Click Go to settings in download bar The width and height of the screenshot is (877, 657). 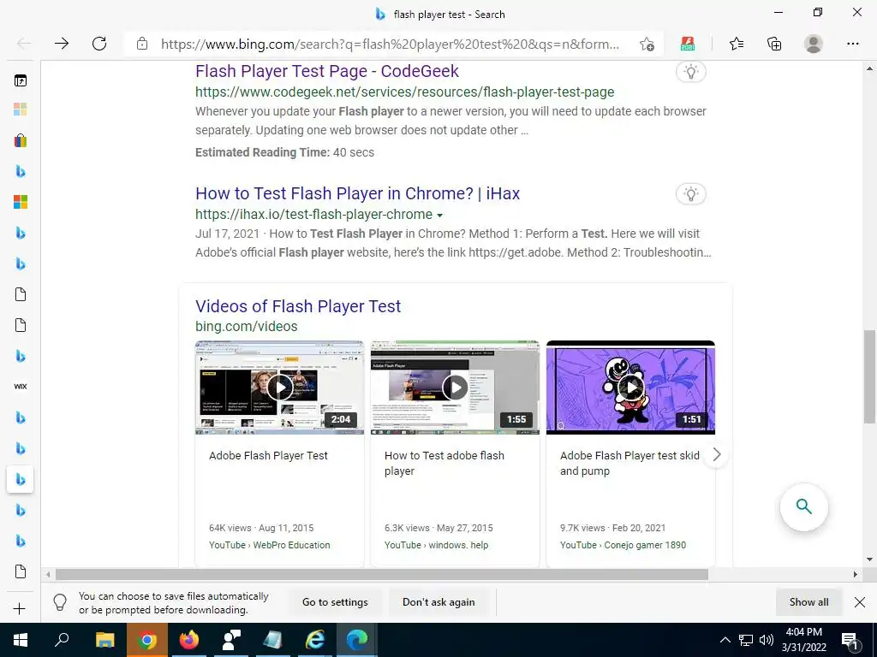pyautogui.click(x=335, y=602)
